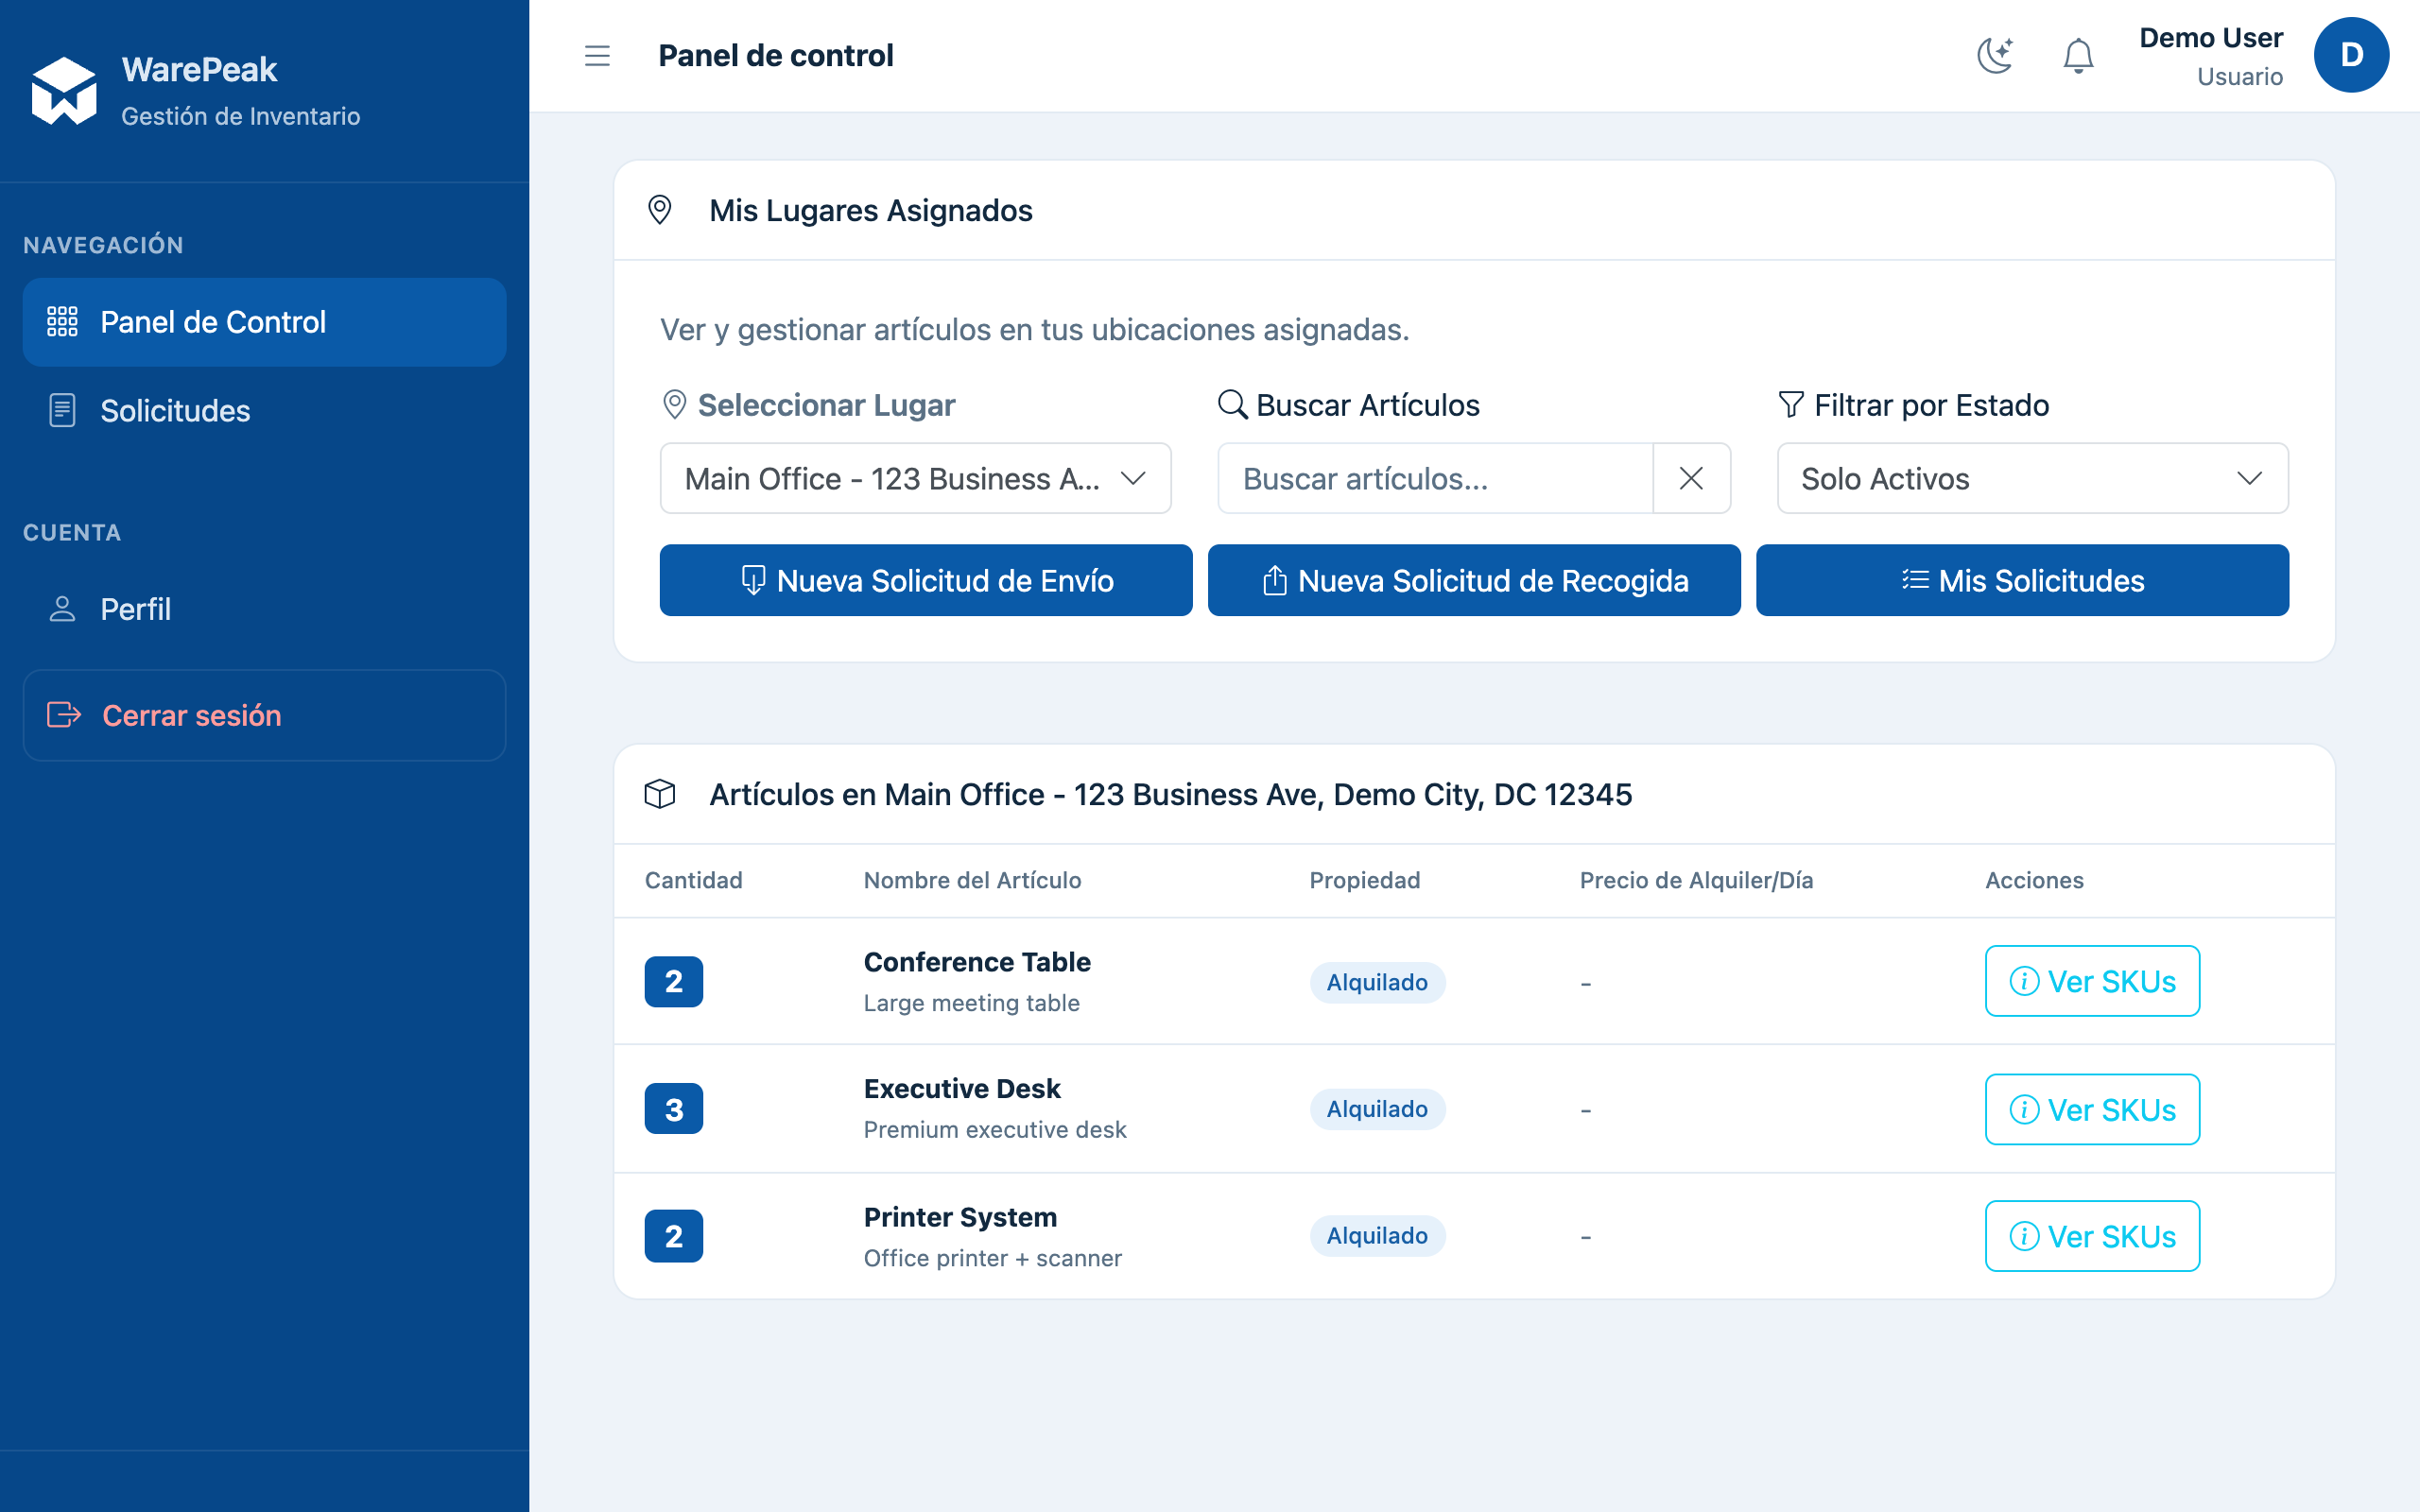The width and height of the screenshot is (2420, 1512).
Task: Click the Panel de control page title
Action: [x=775, y=56]
